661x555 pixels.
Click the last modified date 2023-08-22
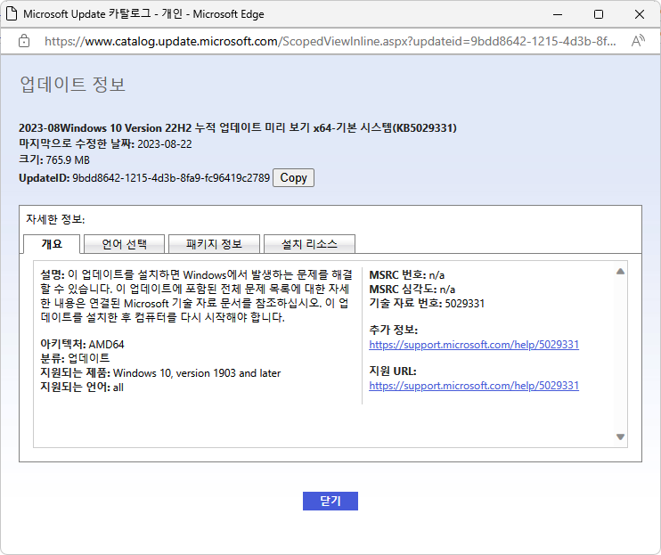[x=165, y=144]
